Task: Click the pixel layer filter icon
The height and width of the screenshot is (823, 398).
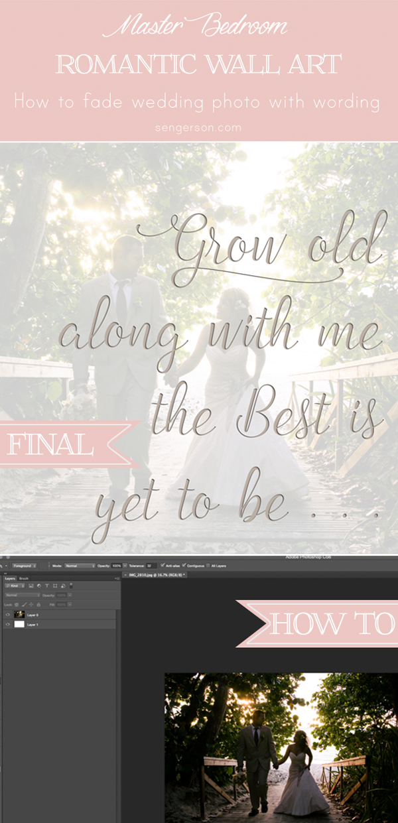Action: point(31,586)
